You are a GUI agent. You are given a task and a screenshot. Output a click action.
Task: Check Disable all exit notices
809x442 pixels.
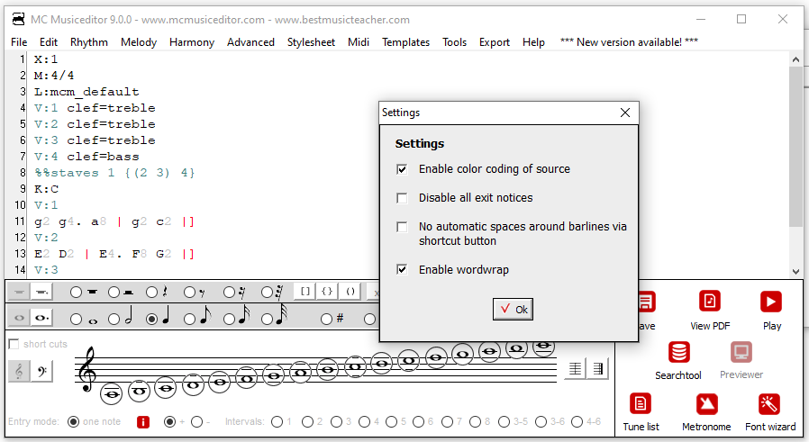[x=402, y=198]
